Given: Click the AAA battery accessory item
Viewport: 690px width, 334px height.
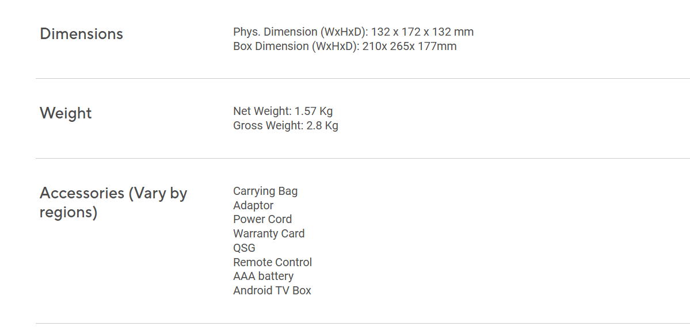Looking at the screenshot, I should (x=264, y=277).
